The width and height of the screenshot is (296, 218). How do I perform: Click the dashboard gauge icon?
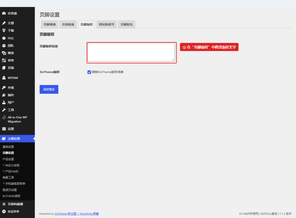coord(4,13)
